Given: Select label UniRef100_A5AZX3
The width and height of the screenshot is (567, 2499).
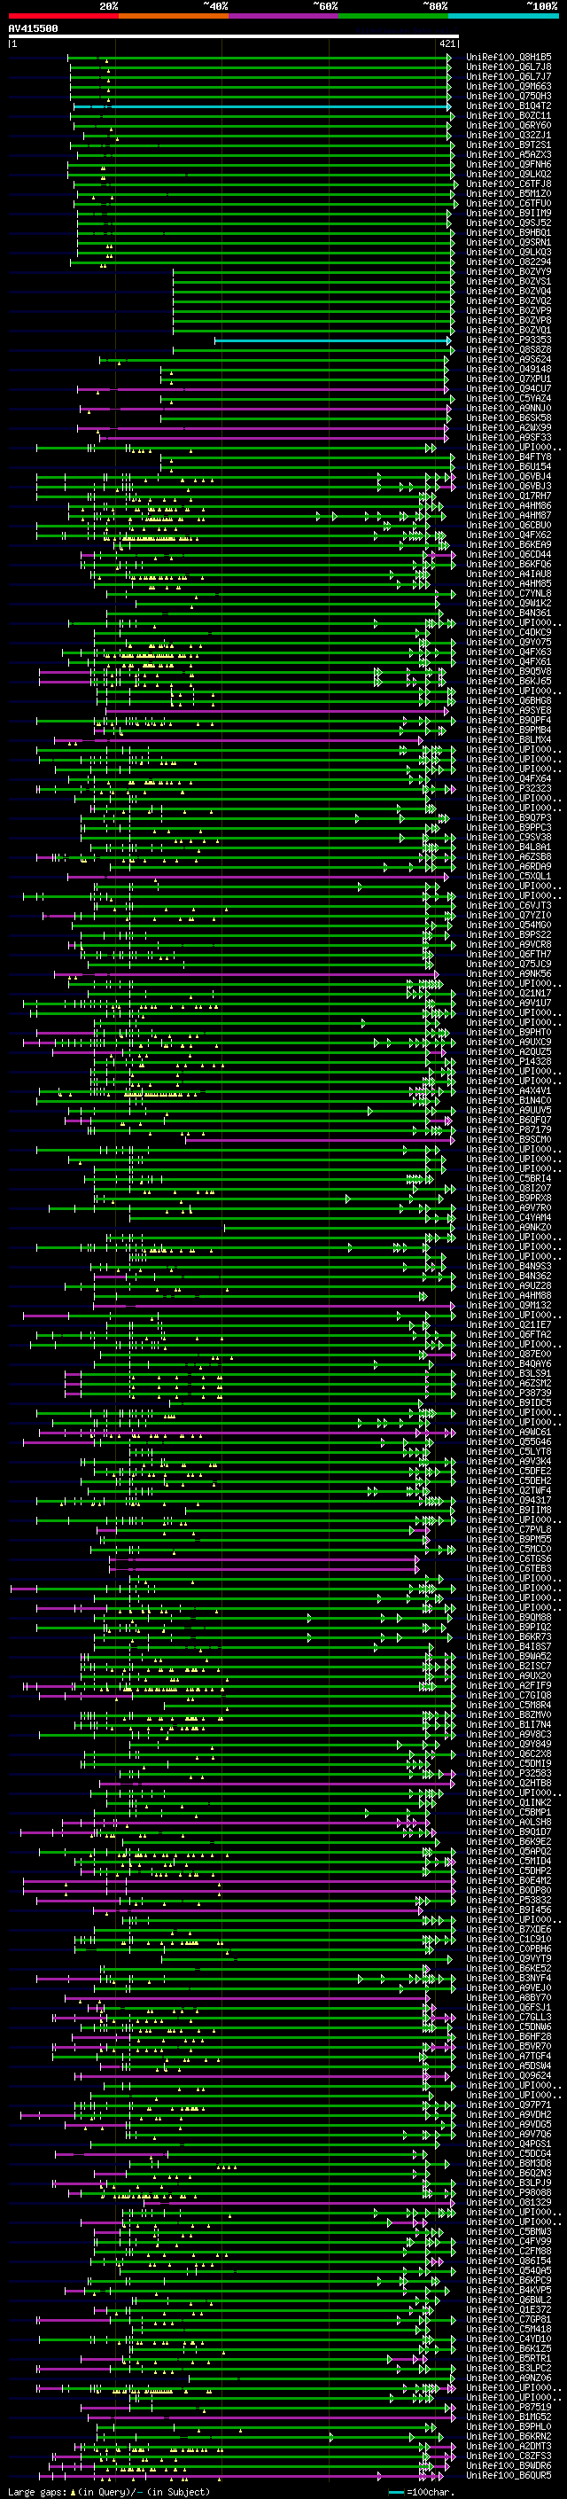Looking at the screenshot, I should point(509,154).
